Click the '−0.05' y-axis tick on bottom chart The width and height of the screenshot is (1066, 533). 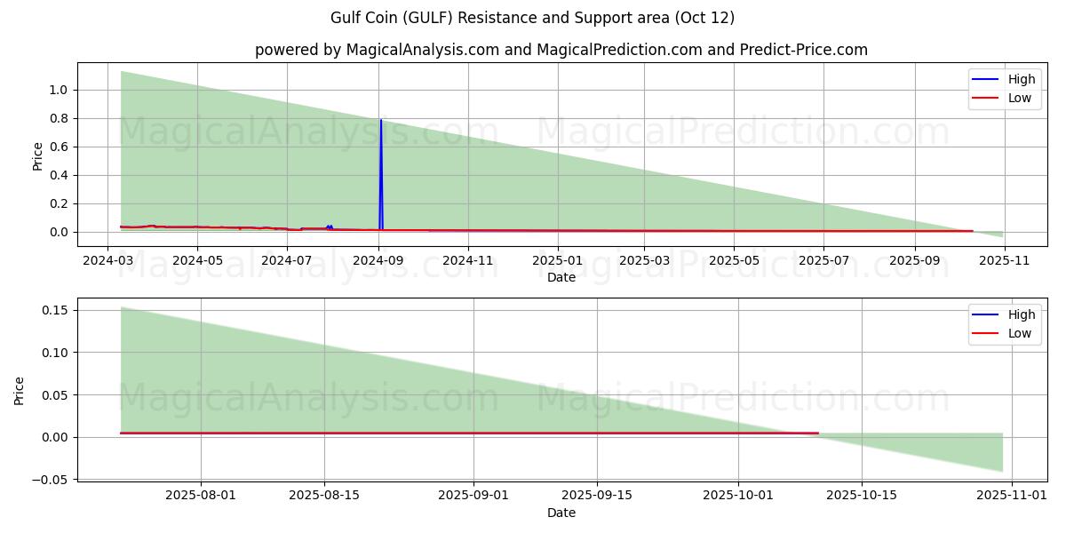pos(52,480)
